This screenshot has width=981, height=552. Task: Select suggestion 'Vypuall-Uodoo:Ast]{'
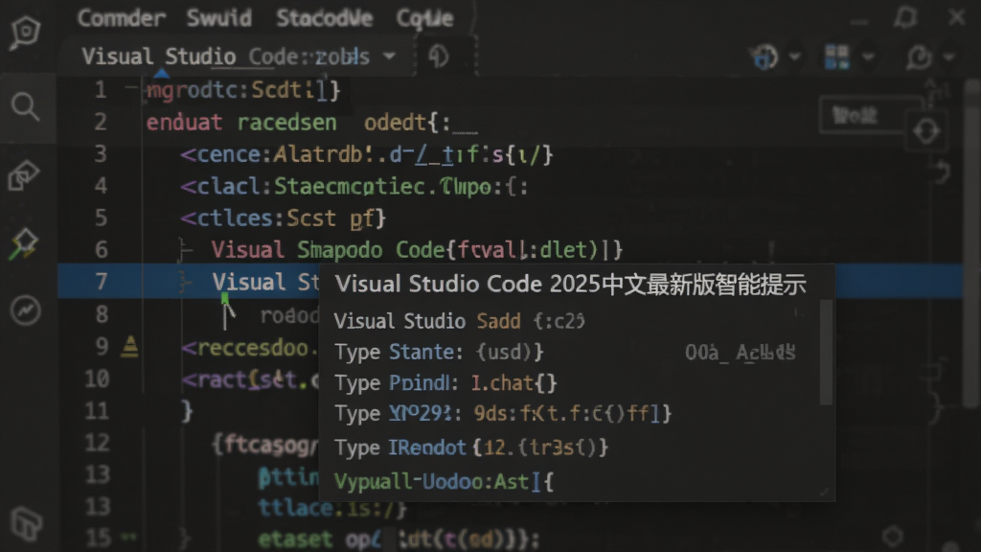444,481
